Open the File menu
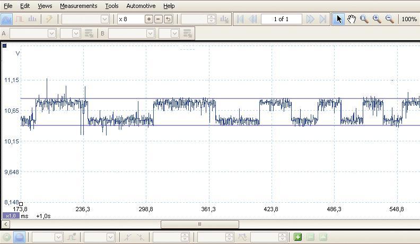 click(8, 6)
